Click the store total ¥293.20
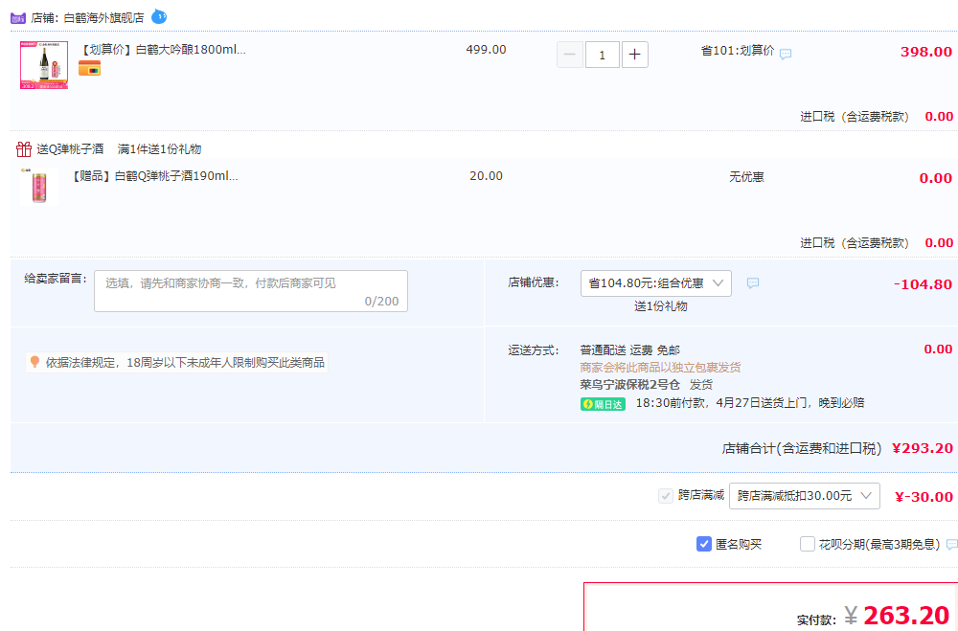958x631 pixels. point(923,448)
